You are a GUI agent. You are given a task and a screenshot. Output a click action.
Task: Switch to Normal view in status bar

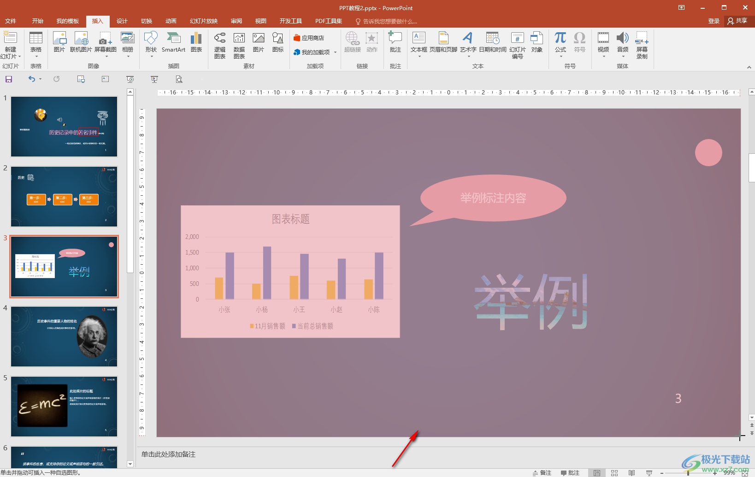coord(597,473)
